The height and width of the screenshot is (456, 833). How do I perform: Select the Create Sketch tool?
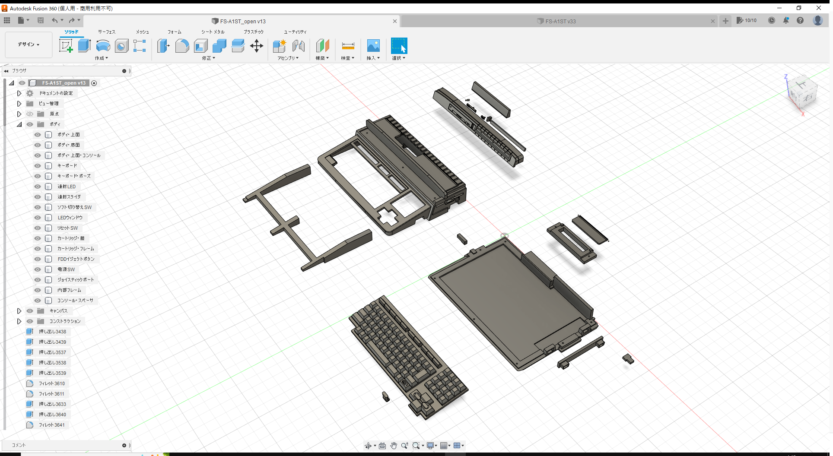coord(66,45)
